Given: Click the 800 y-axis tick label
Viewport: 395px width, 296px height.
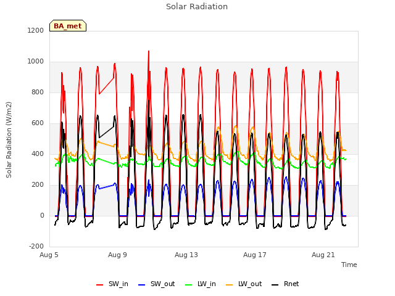Looking at the screenshot, I should pyautogui.click(x=38, y=92).
